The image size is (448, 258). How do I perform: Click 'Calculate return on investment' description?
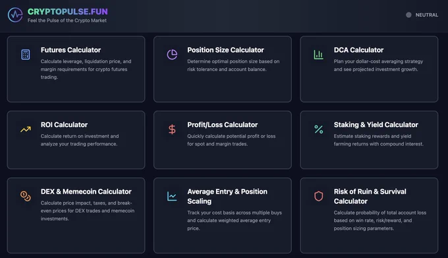pos(80,140)
